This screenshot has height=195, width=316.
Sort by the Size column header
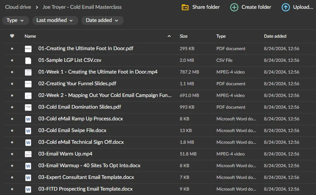pyautogui.click(x=183, y=36)
